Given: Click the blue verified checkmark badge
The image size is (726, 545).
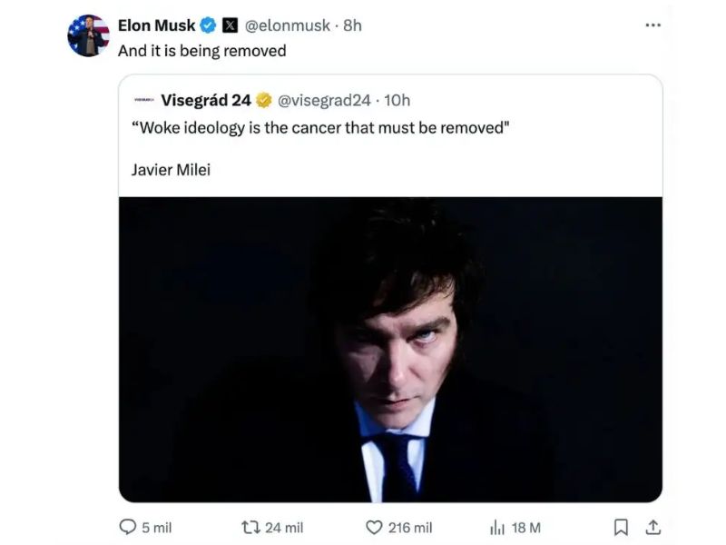Looking at the screenshot, I should (x=208, y=25).
